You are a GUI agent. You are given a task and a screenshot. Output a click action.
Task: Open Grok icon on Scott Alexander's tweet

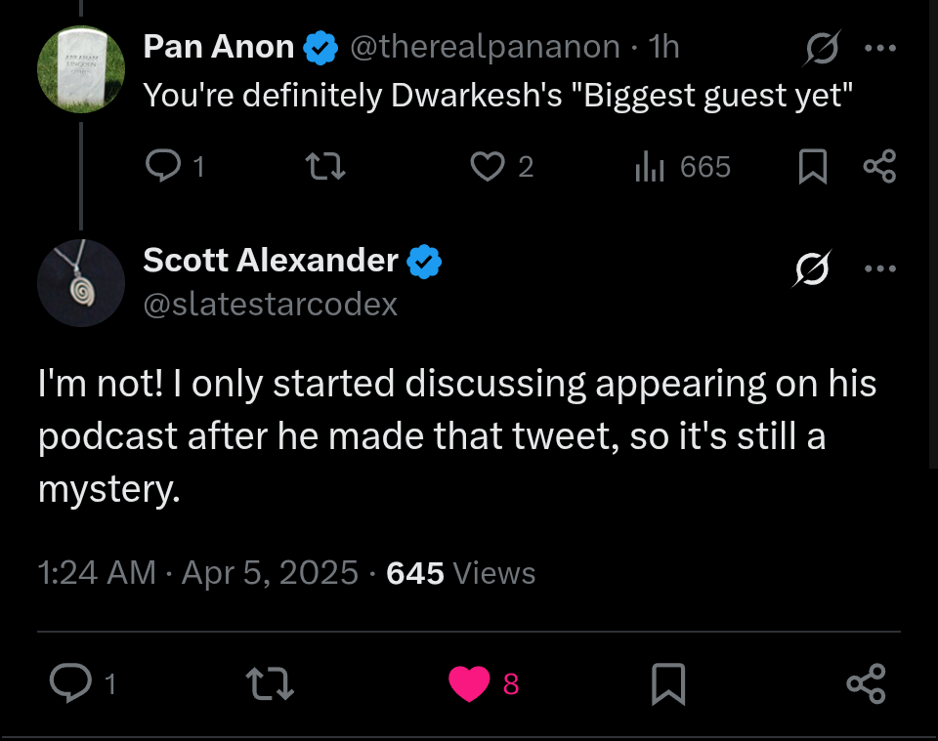point(812,268)
